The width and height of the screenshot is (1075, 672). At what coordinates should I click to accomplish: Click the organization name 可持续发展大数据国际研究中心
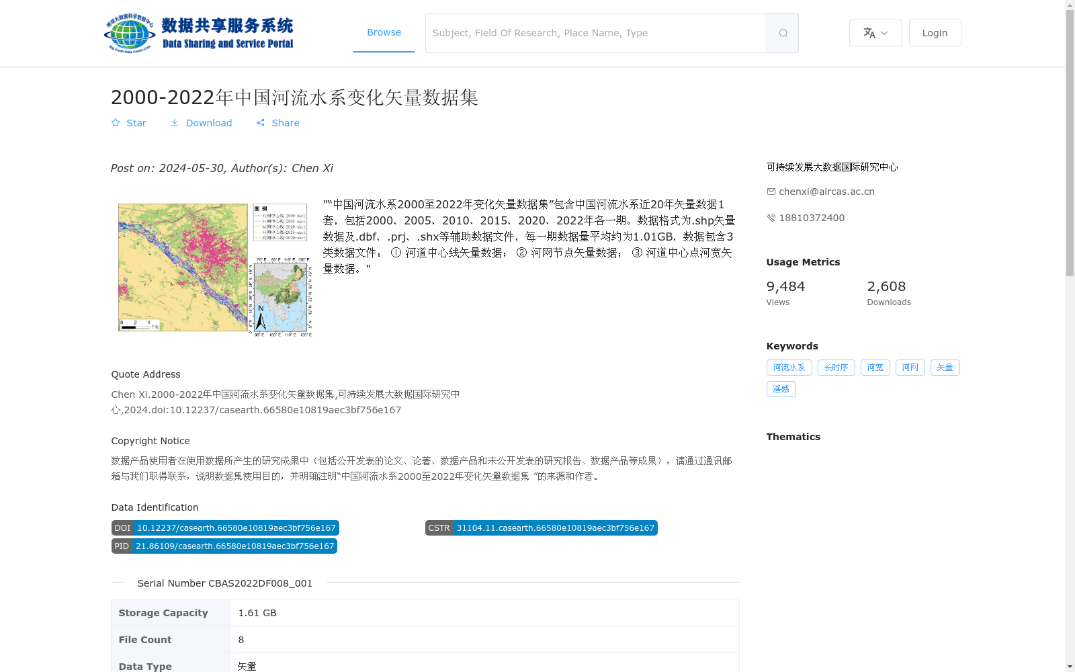click(x=832, y=167)
